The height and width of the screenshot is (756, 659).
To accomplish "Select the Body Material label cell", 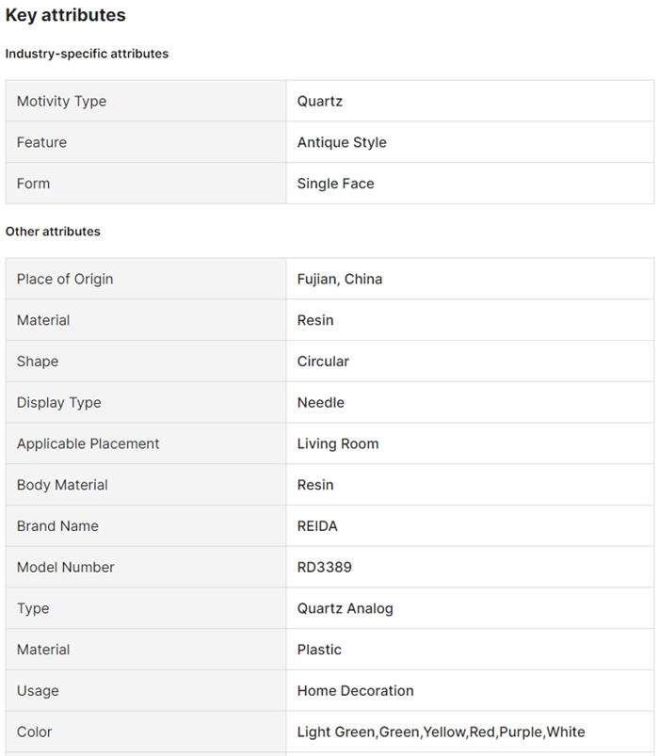I will 146,485.
